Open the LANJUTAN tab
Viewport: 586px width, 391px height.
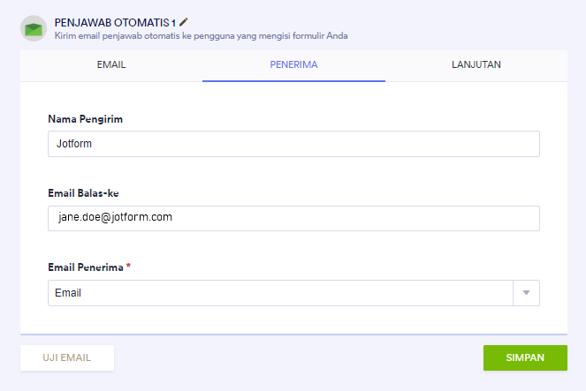coord(476,65)
